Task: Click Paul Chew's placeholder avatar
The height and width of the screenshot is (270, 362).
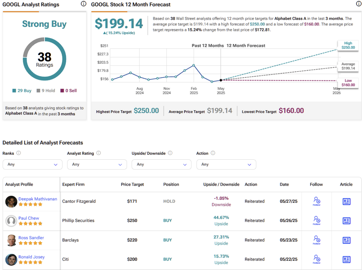Action: pyautogui.click(x=11, y=221)
